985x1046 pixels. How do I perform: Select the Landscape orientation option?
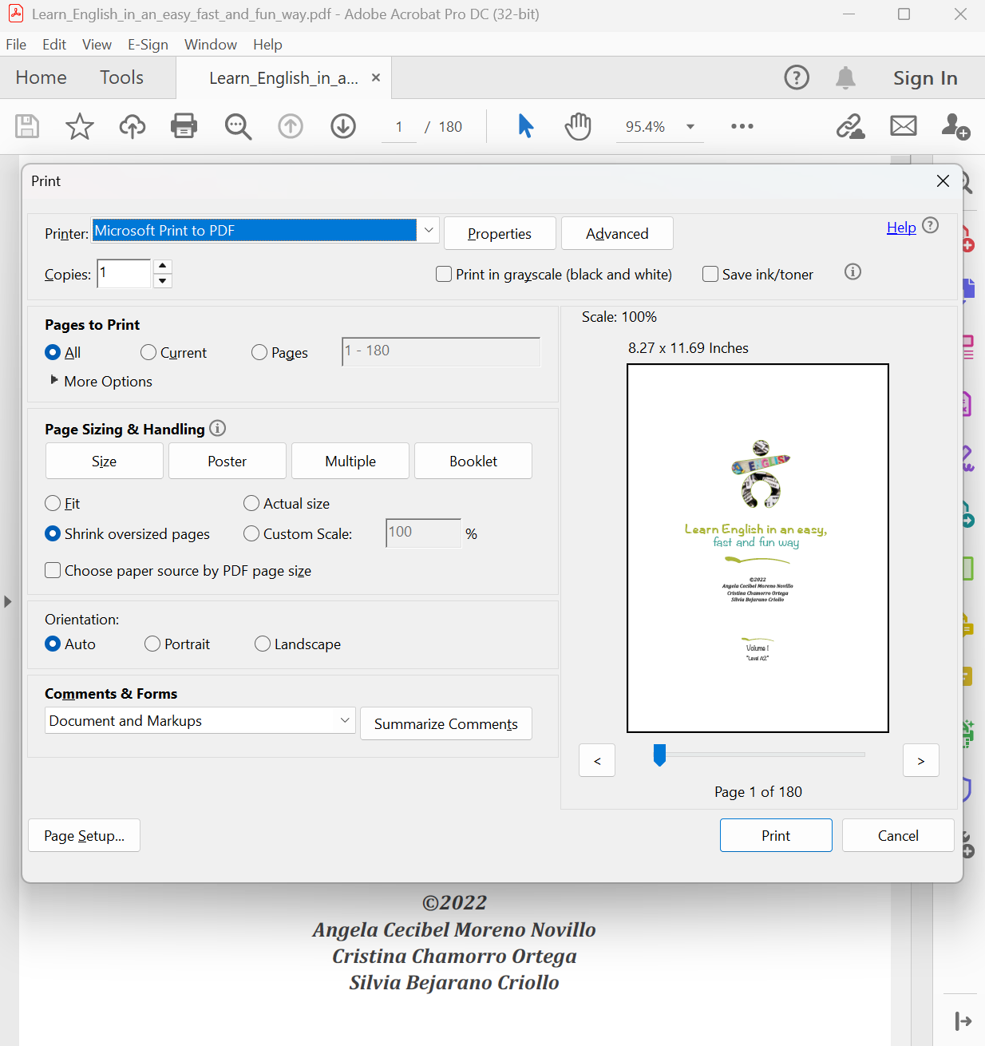(x=263, y=644)
